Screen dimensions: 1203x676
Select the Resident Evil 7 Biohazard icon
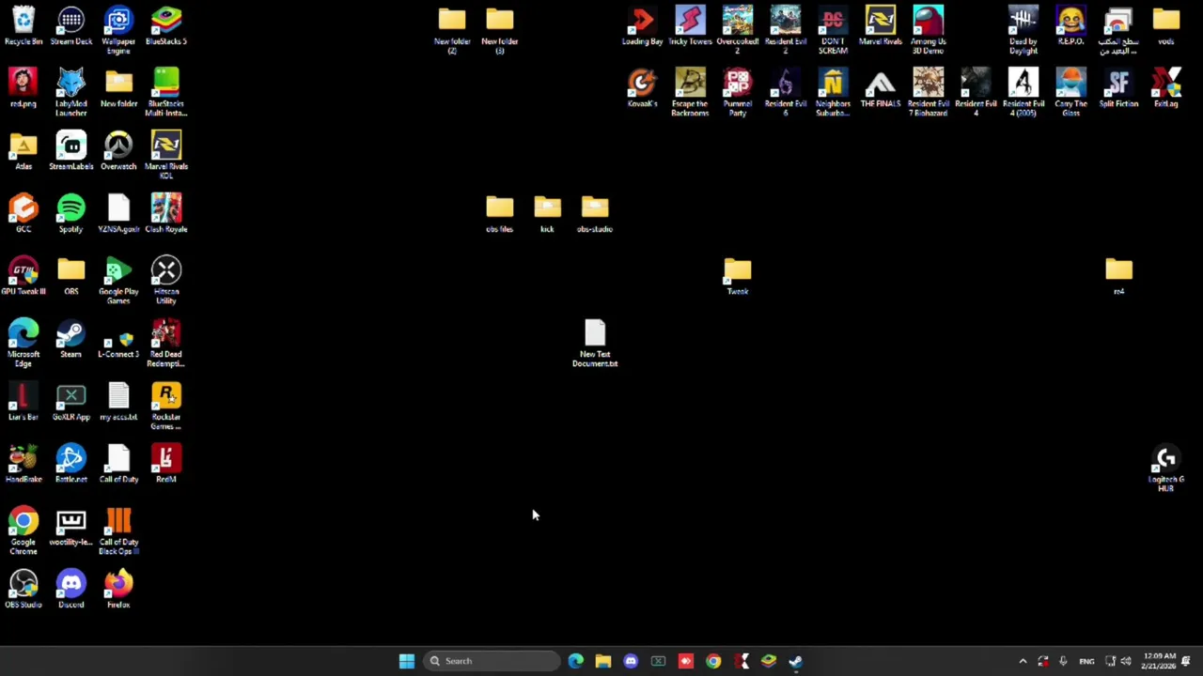pyautogui.click(x=928, y=92)
